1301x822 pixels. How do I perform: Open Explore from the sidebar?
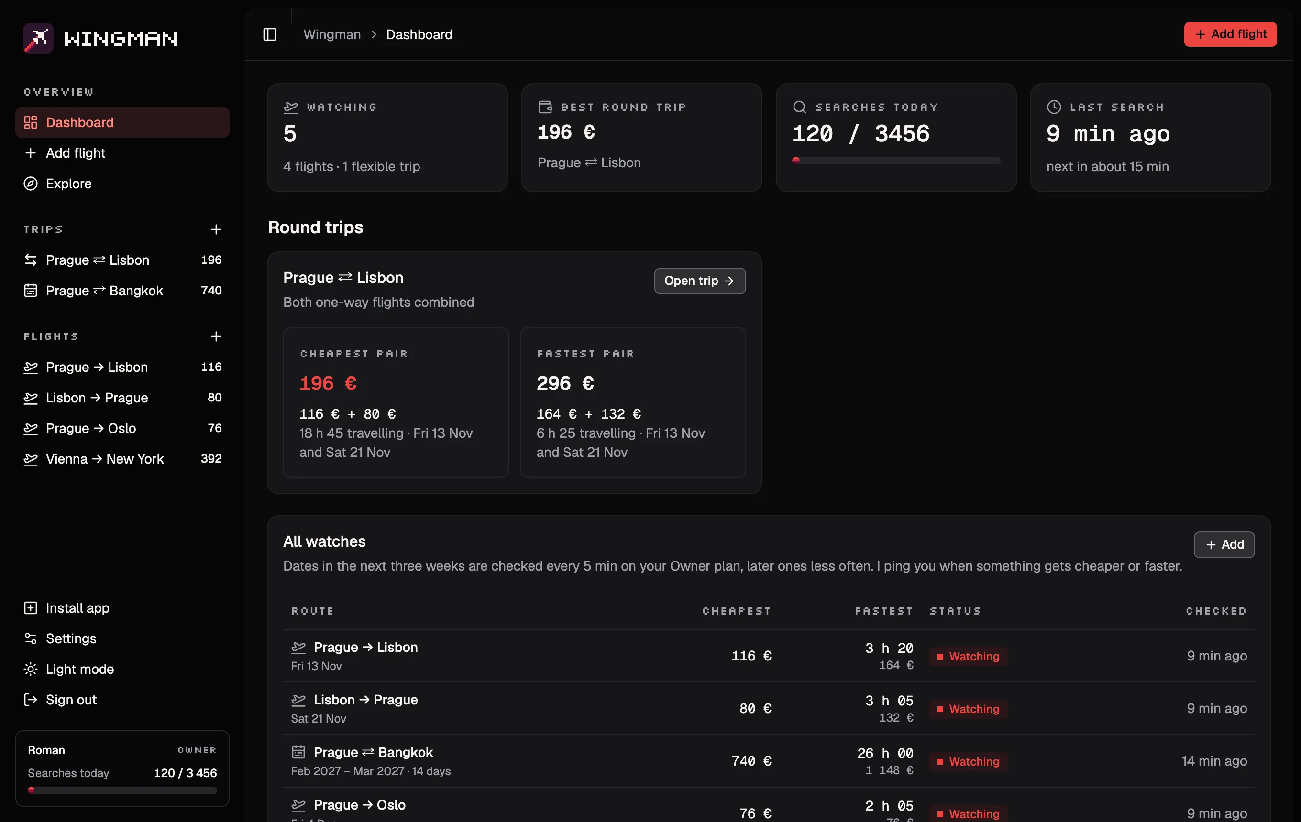122,184
